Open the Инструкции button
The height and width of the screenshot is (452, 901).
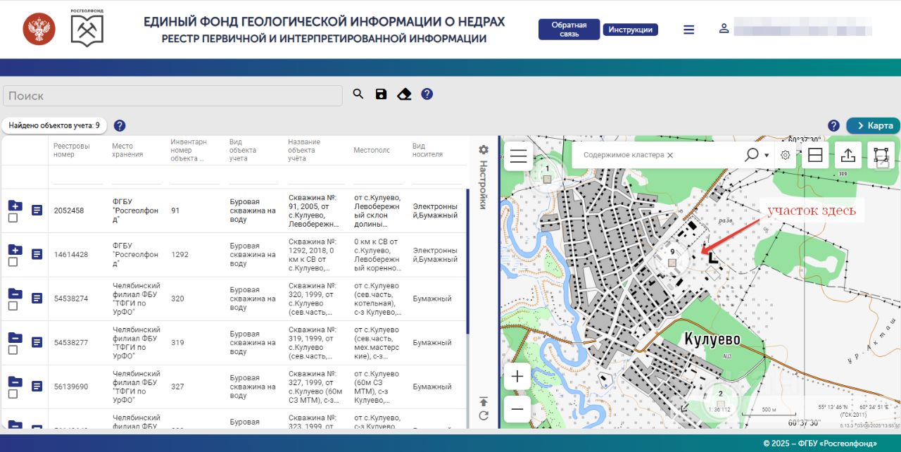(x=630, y=30)
